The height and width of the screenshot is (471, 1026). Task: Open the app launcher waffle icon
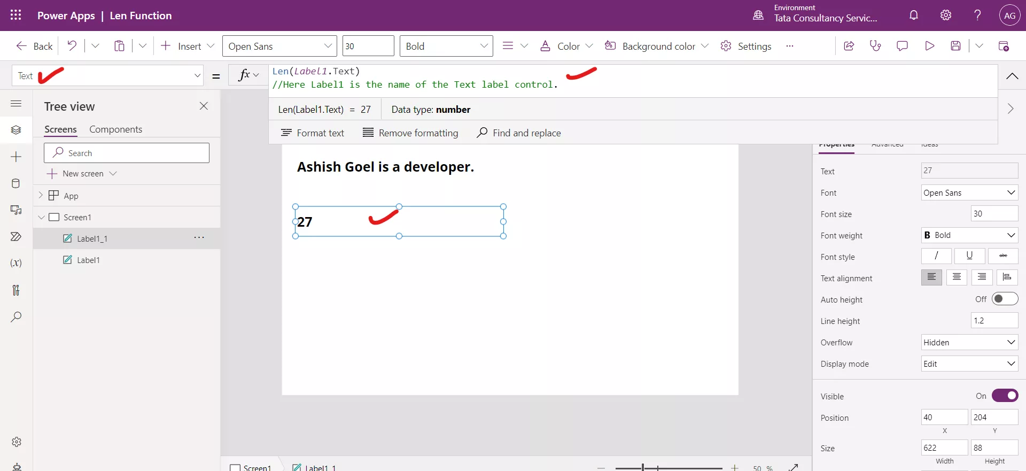pos(16,15)
